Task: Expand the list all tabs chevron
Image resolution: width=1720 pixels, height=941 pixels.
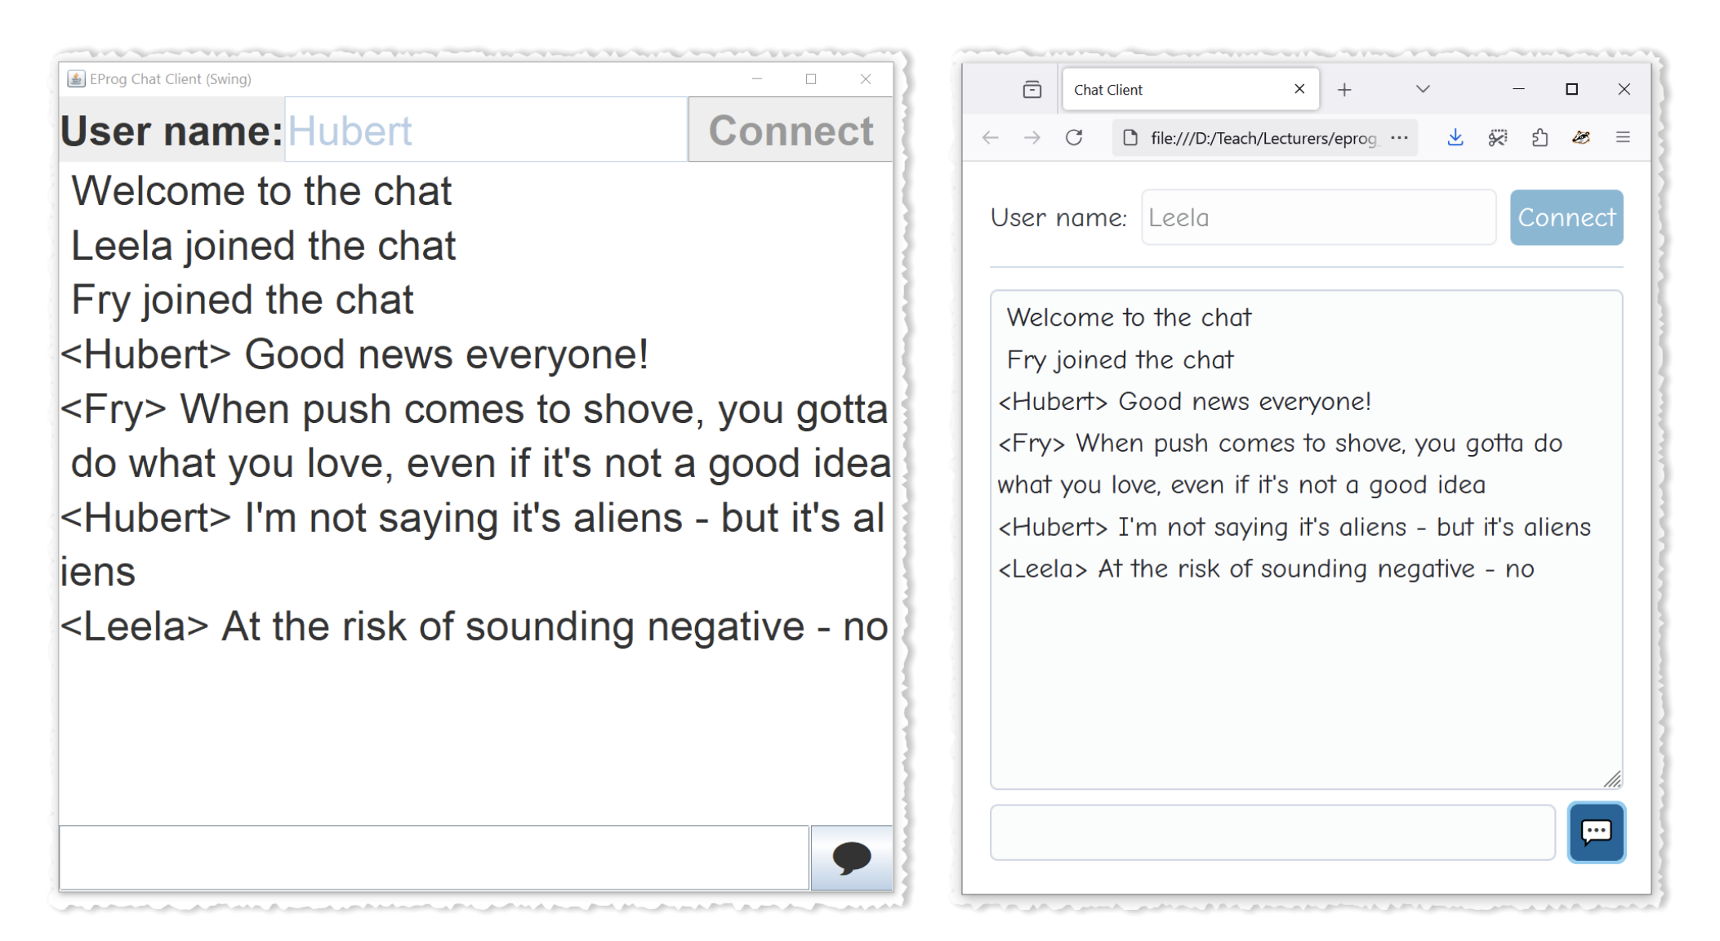Action: (1423, 89)
